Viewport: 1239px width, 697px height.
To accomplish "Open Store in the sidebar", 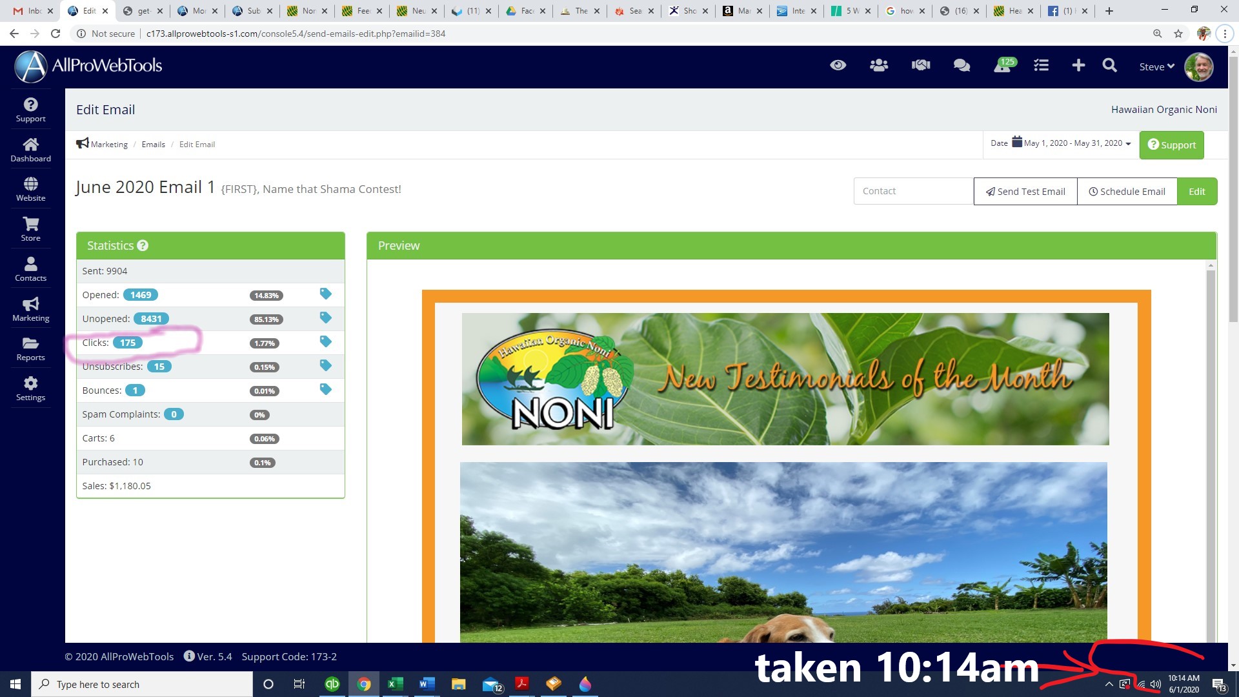I will pyautogui.click(x=30, y=229).
